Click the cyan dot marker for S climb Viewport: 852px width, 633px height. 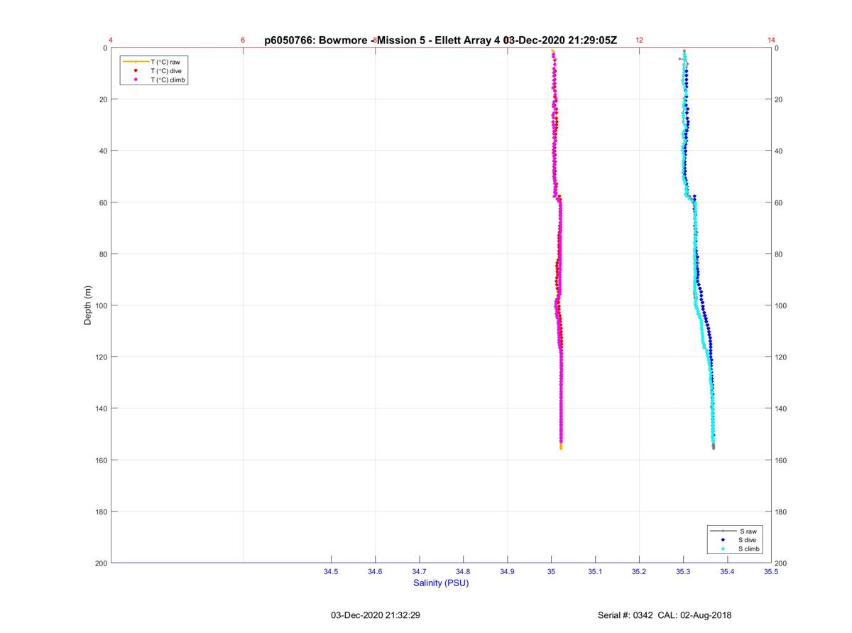click(x=723, y=548)
